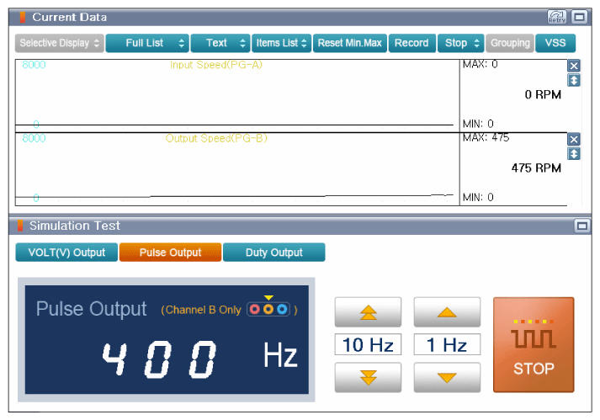Image resolution: width=600 pixels, height=420 pixels.
Task: Click the 400 Hz pulse output display
Action: click(167, 339)
